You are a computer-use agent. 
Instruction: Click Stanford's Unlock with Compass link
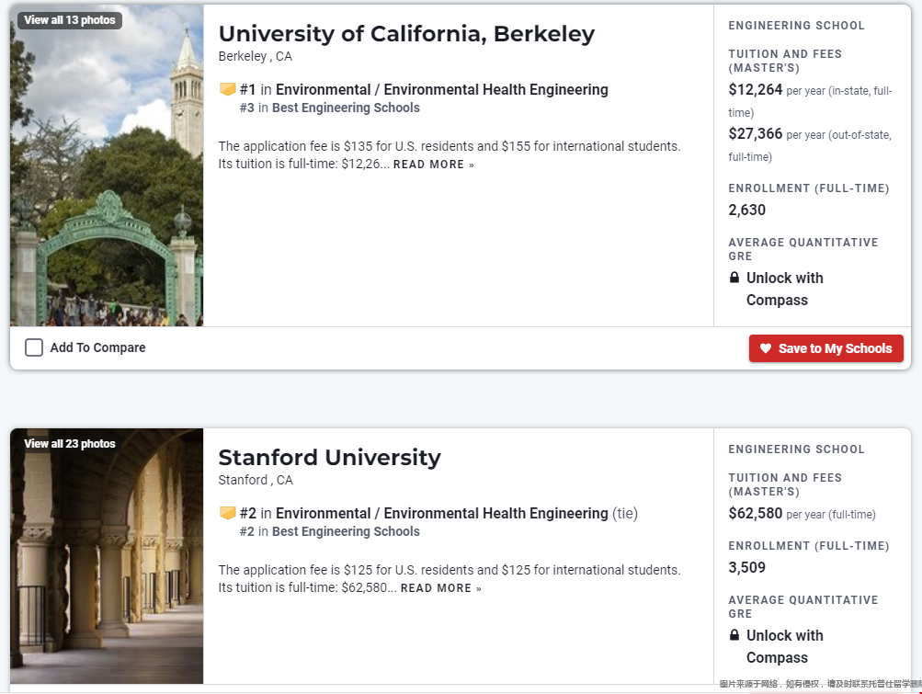click(x=784, y=646)
